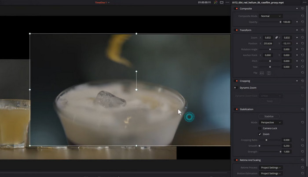Viewport: 308px width, 177px height.
Task: Flip the clip horizontally
Action: [x=262, y=73]
